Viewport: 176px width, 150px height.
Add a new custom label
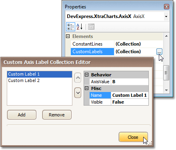point(22,115)
